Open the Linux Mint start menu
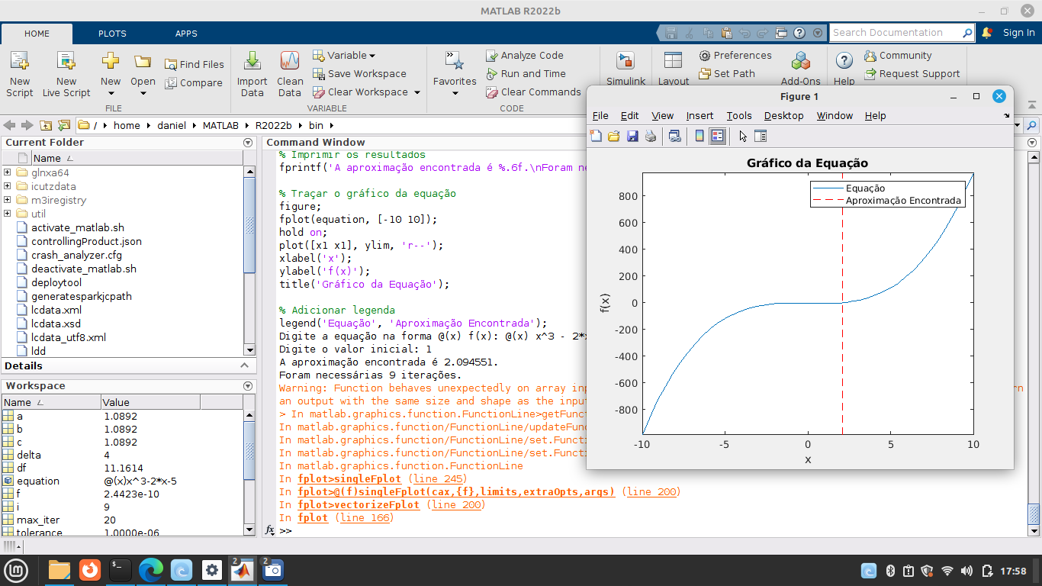The image size is (1042, 586). click(16, 570)
